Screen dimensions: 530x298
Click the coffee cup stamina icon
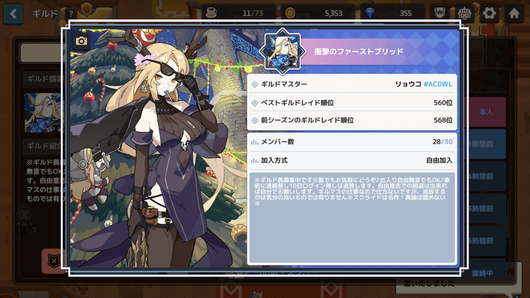coord(211,13)
